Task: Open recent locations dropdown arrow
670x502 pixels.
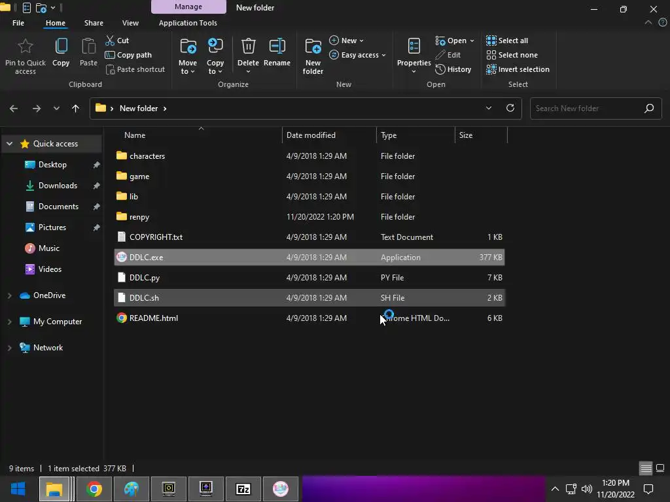Action: point(56,109)
